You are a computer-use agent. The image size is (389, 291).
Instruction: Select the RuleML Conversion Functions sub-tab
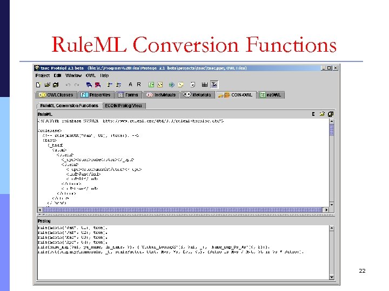(x=69, y=106)
